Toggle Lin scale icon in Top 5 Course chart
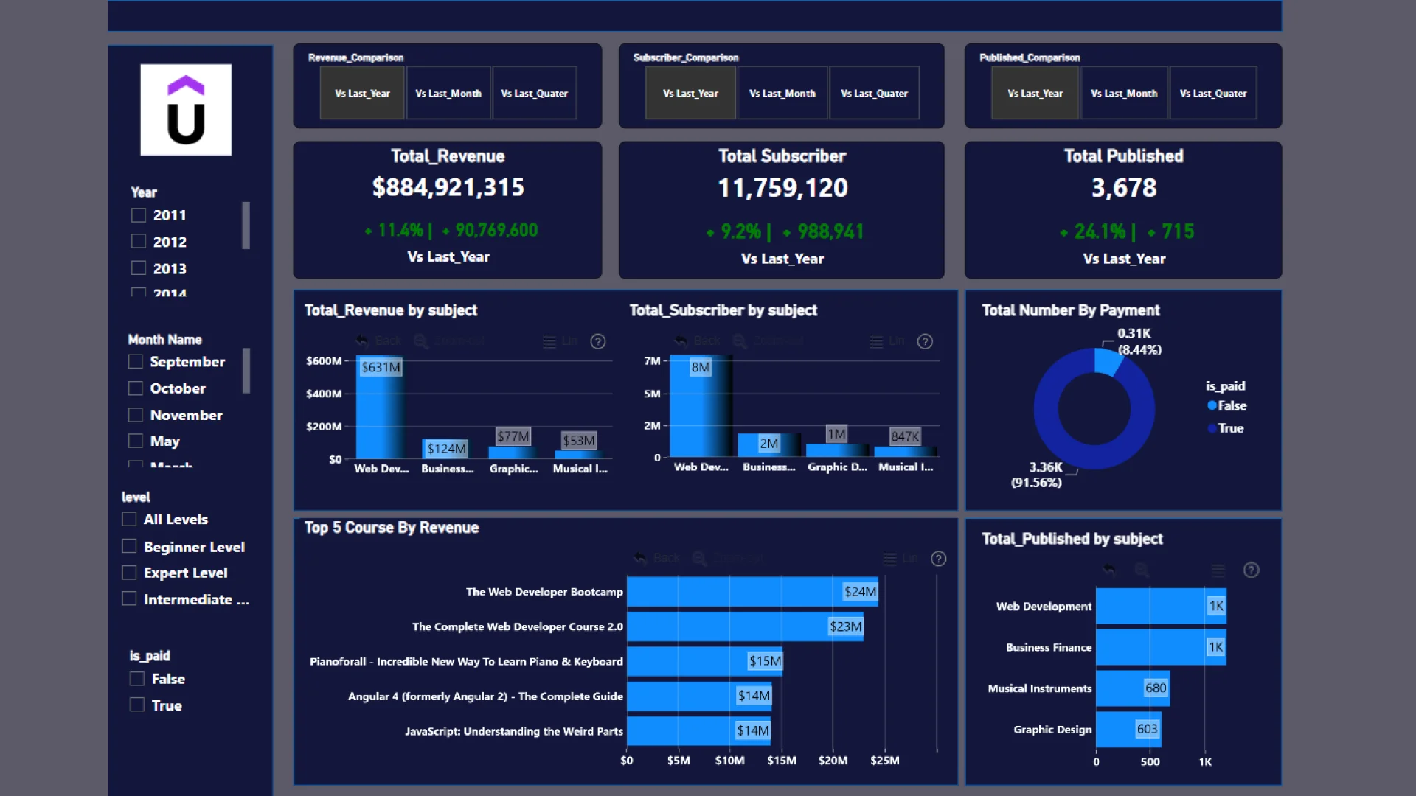 (890, 559)
